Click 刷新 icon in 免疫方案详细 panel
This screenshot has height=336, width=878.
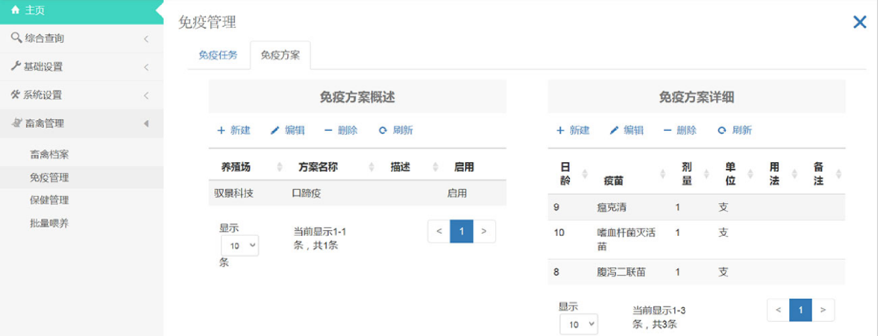(722, 131)
